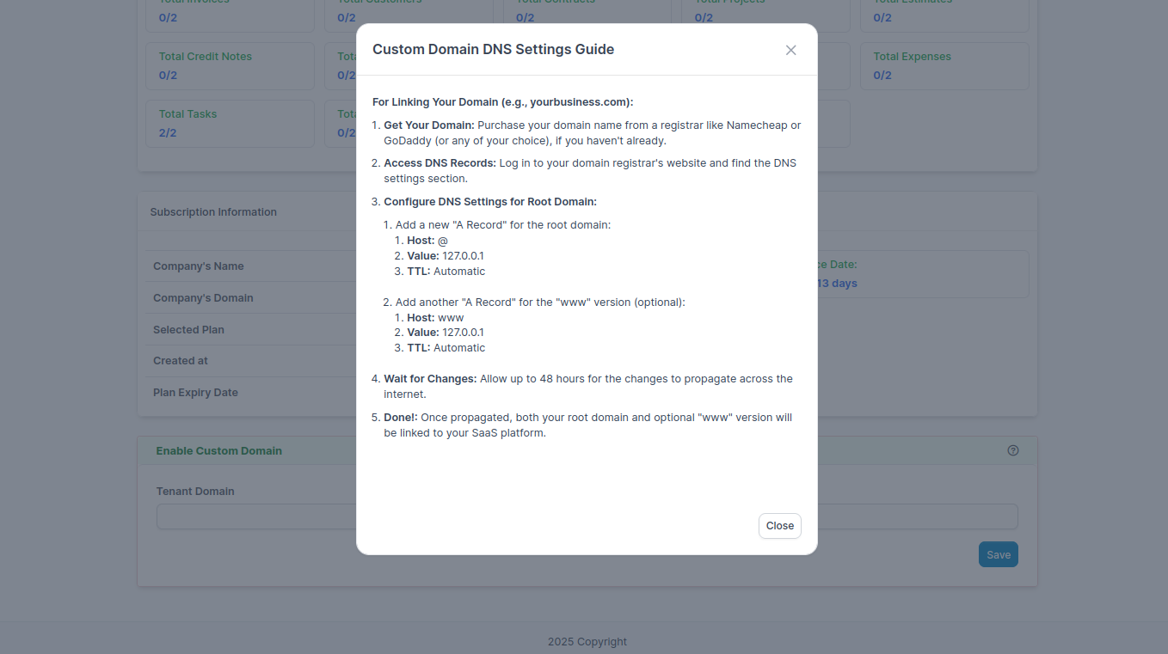Click the Plan Expiry Date row
This screenshot has width=1168, height=654.
coord(194,392)
